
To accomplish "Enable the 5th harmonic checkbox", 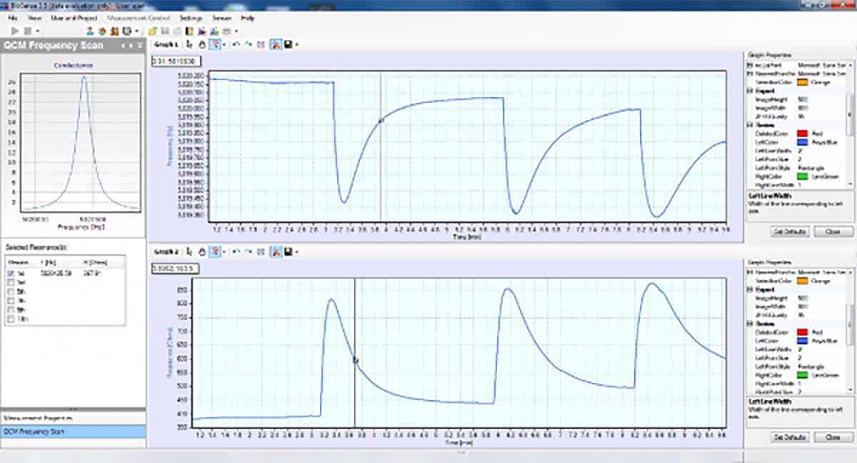I will pyautogui.click(x=10, y=292).
